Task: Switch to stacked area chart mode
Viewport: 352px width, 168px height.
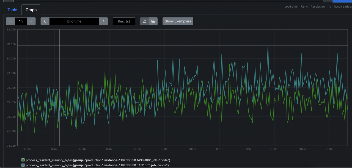Action: [x=153, y=21]
